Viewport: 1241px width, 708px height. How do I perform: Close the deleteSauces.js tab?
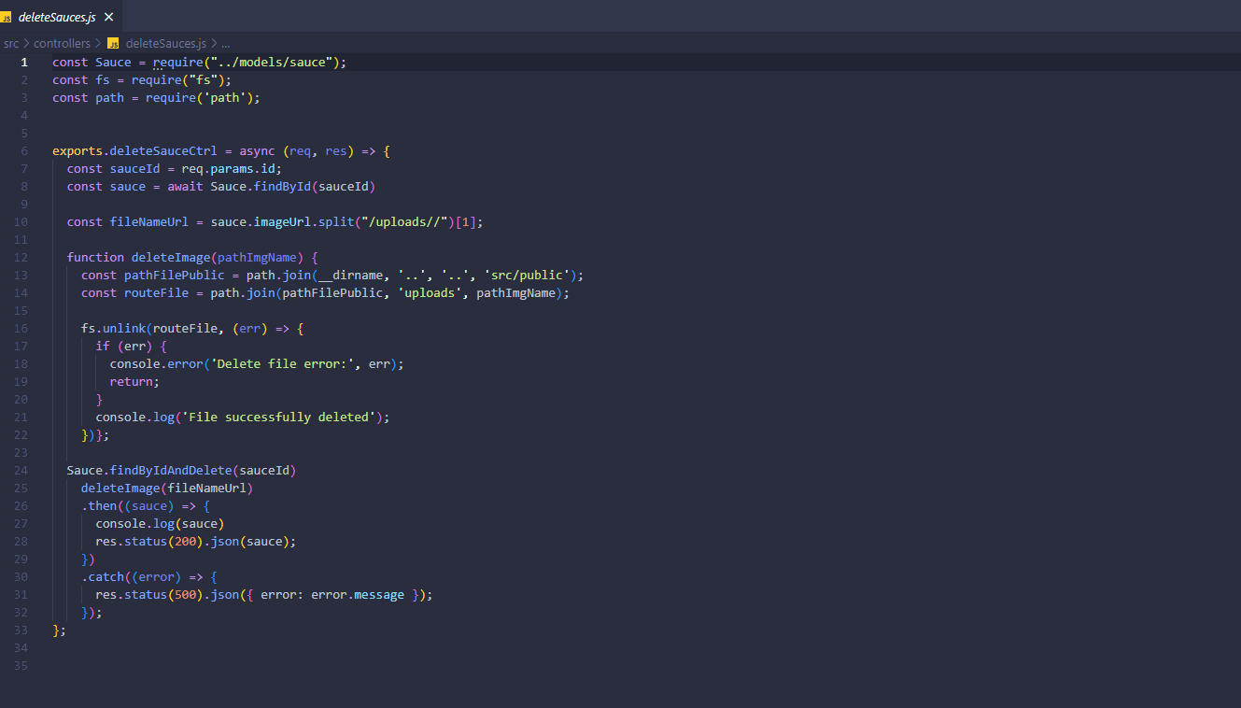(x=106, y=16)
